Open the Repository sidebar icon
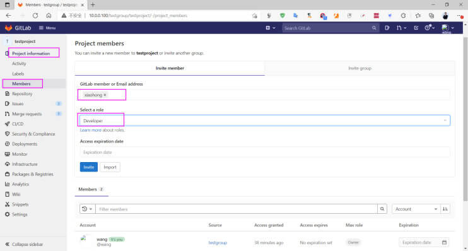 (x=7, y=94)
